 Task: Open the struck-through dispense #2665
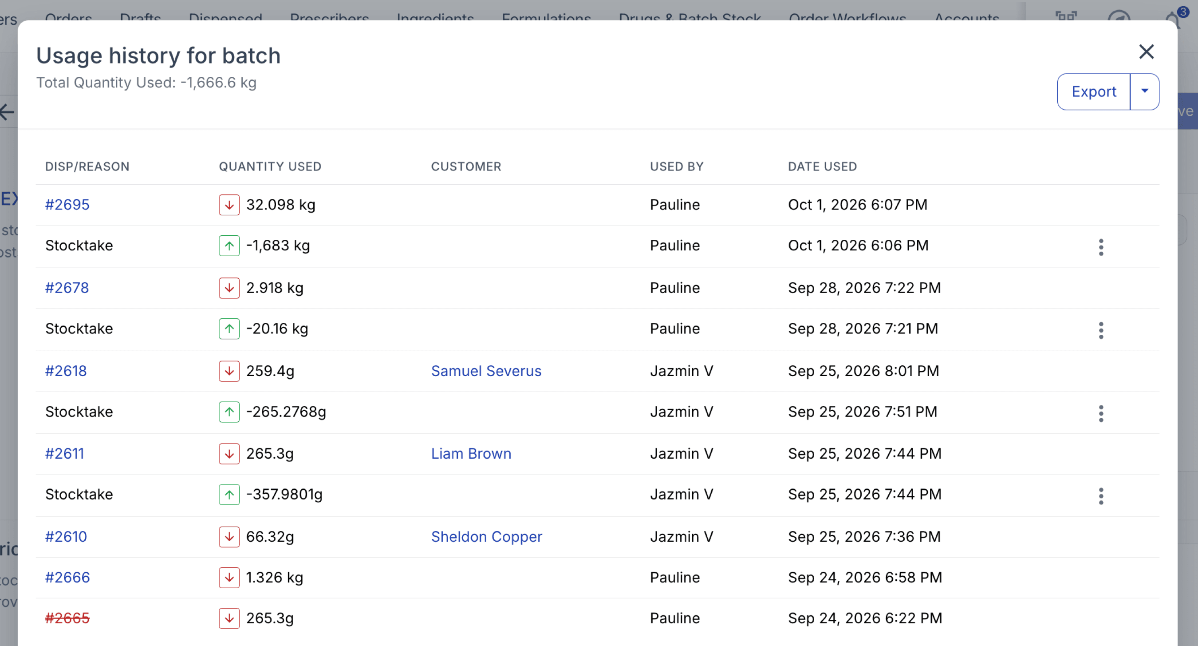coord(67,618)
